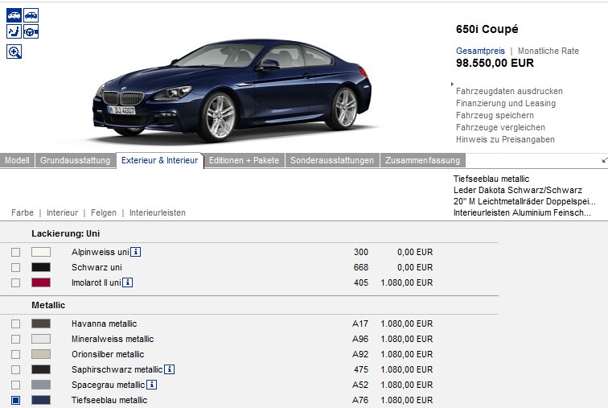Click the Mineralweiss color swatch
This screenshot has width=608, height=408.
tap(41, 339)
